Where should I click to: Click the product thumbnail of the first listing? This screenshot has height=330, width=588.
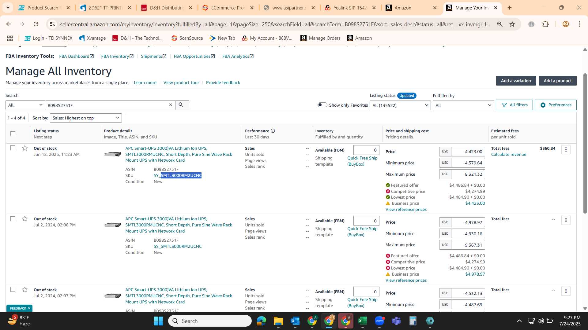tap(113, 154)
